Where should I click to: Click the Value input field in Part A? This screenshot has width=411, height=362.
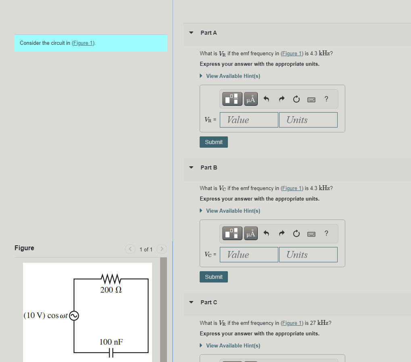pos(248,119)
